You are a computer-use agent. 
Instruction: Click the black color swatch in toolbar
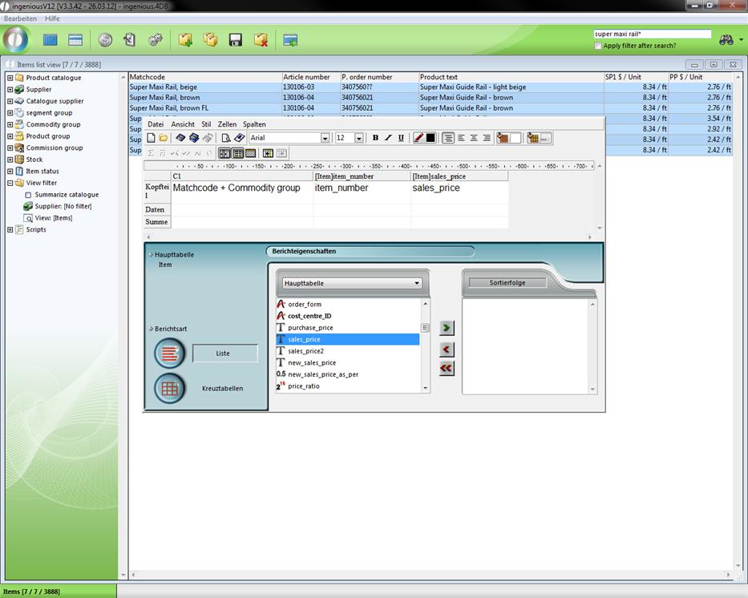pyautogui.click(x=431, y=138)
